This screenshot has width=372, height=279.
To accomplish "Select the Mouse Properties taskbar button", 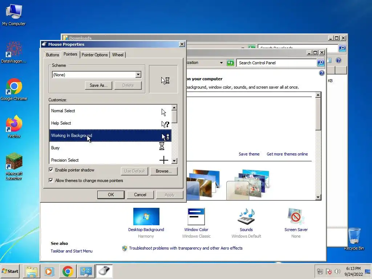I will [104, 271].
